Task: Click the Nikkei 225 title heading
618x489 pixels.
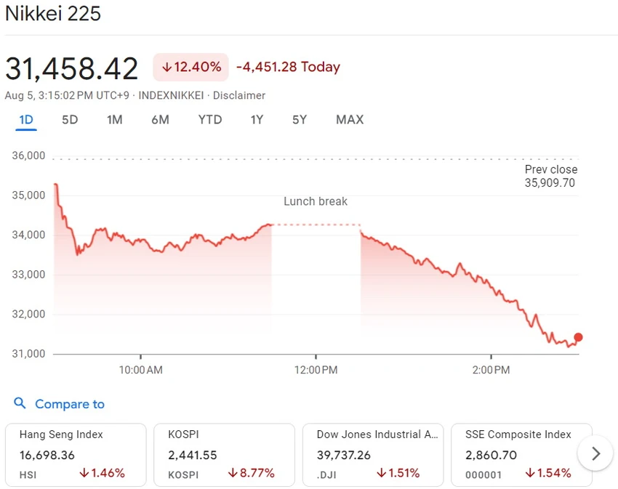Action: (x=53, y=13)
